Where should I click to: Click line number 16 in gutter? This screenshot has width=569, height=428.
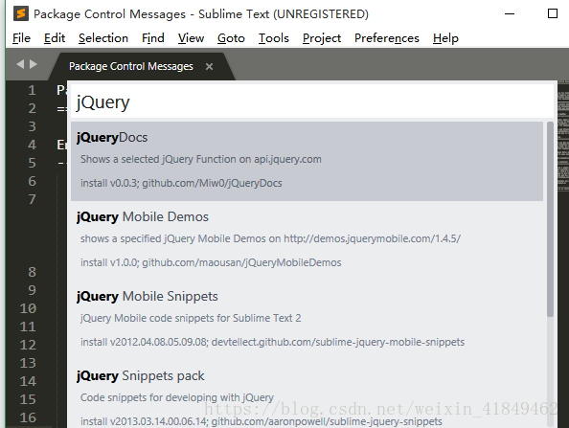28,417
